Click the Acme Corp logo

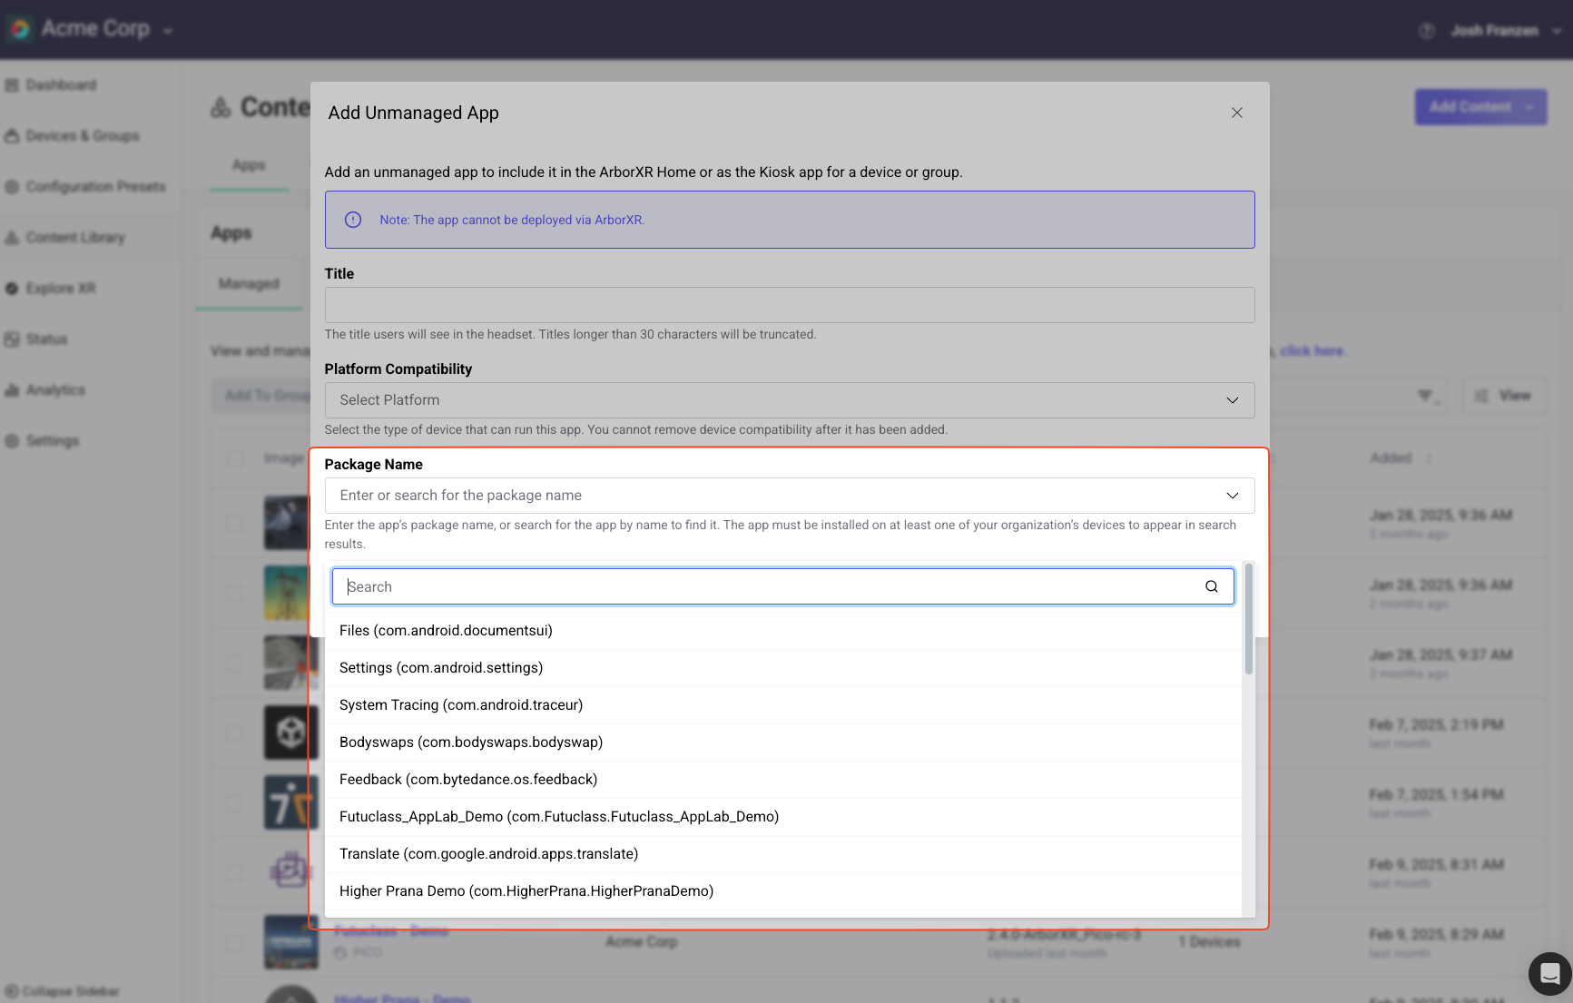click(x=19, y=29)
